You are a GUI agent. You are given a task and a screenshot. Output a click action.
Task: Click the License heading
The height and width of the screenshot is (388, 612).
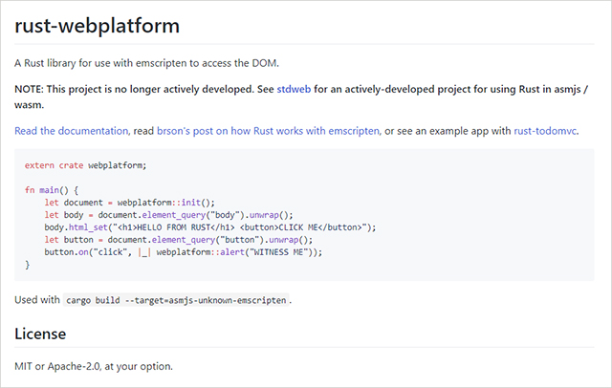click(x=40, y=334)
